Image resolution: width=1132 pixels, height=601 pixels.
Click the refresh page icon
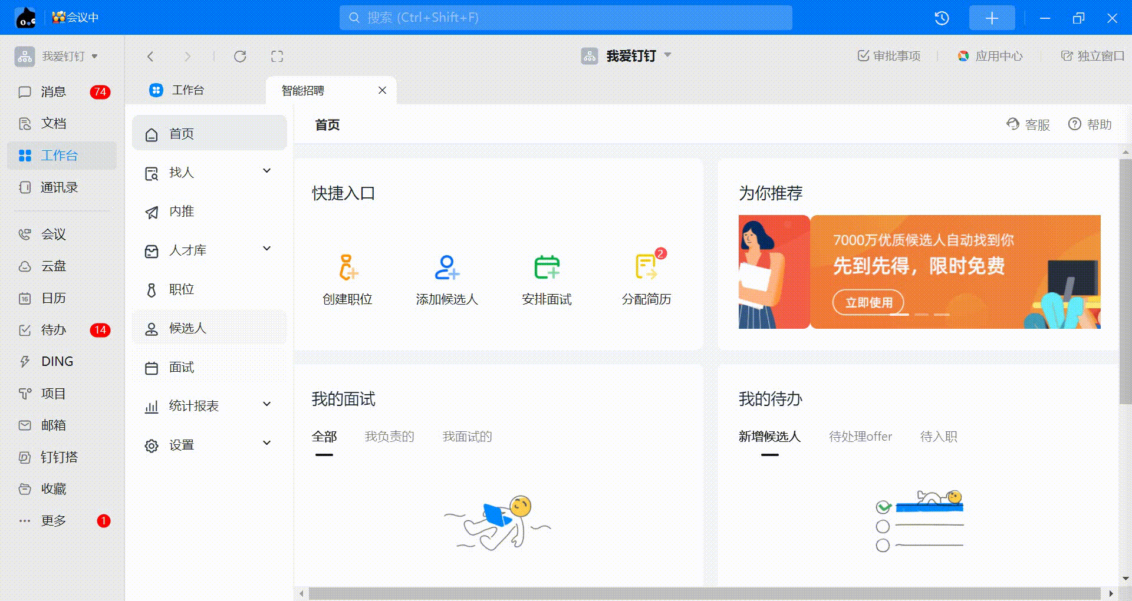click(x=240, y=57)
